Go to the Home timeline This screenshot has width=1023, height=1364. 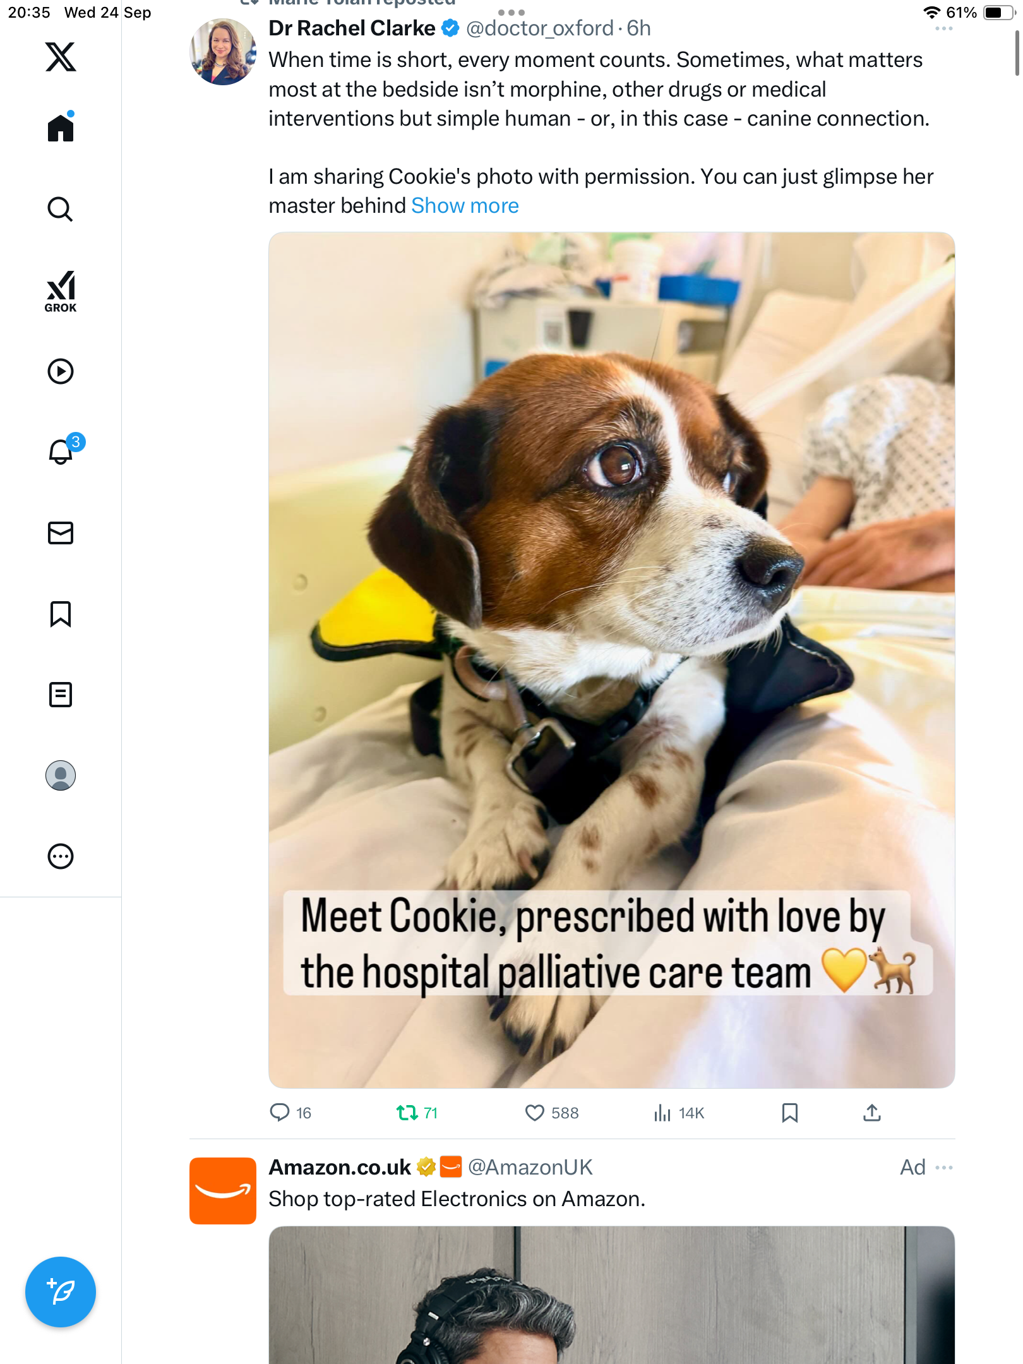point(61,128)
